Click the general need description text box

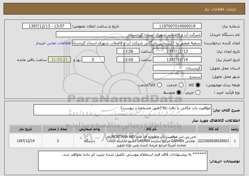[x=123, y=110]
